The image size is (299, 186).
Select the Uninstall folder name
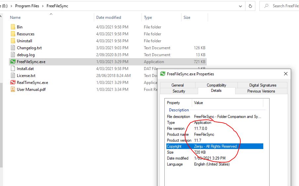point(24,41)
